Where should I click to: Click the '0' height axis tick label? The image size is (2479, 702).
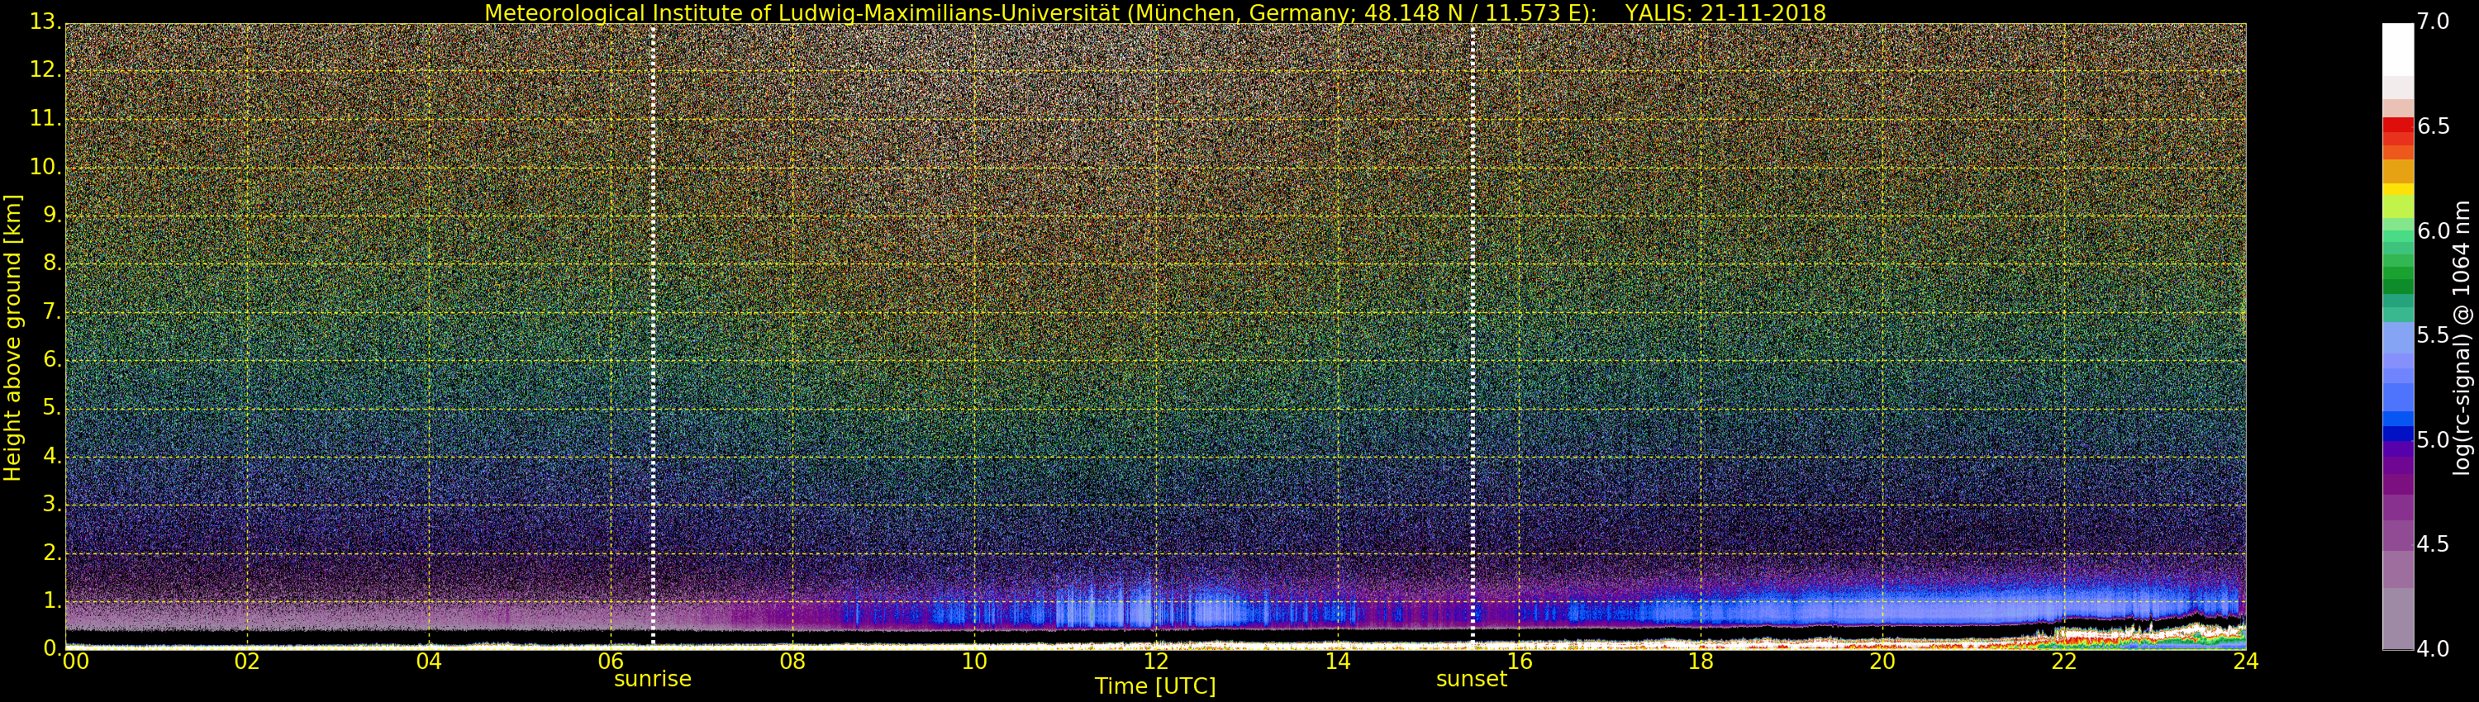pyautogui.click(x=51, y=648)
